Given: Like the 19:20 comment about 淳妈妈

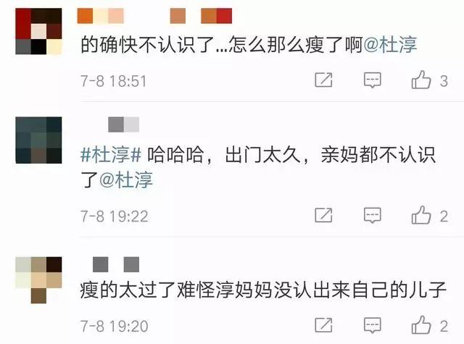Looking at the screenshot, I should tap(421, 325).
